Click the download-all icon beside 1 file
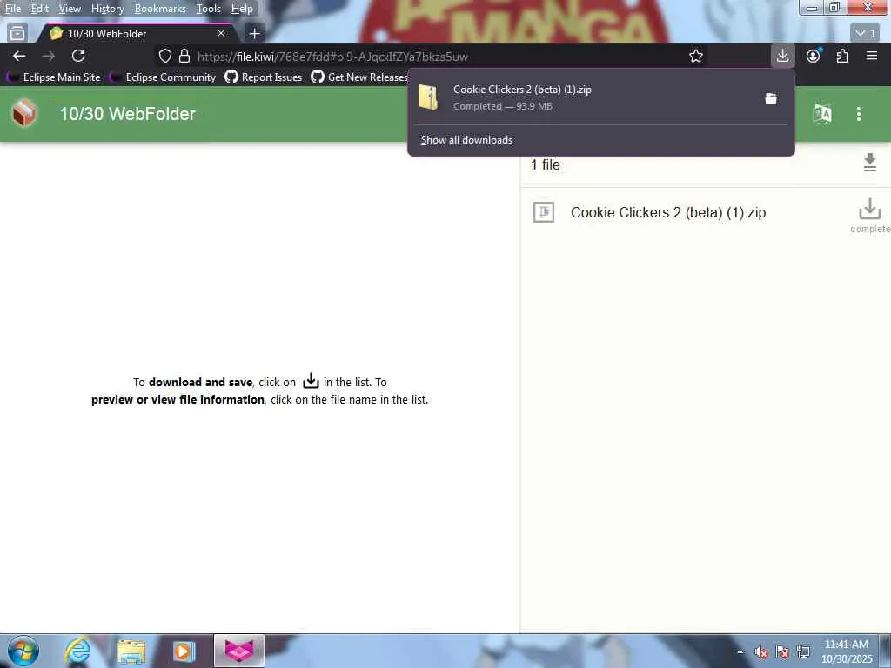 (869, 163)
